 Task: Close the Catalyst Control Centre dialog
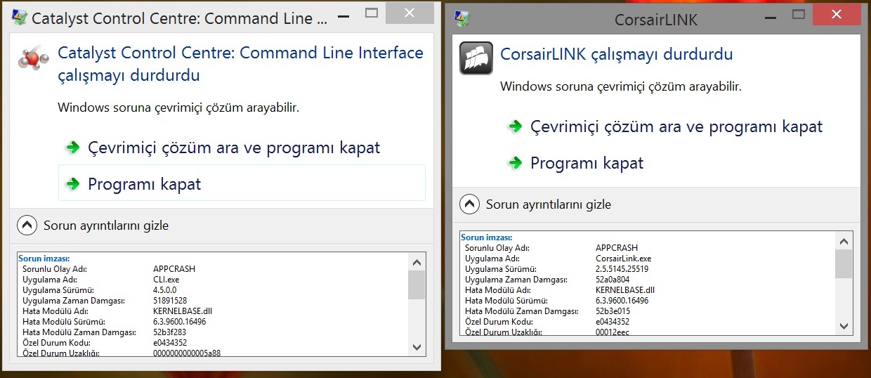tap(410, 13)
